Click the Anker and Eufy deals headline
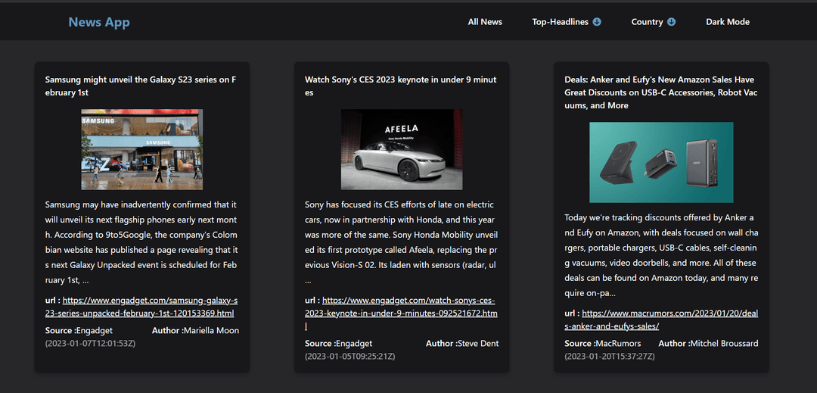The image size is (817, 393). pyautogui.click(x=660, y=92)
